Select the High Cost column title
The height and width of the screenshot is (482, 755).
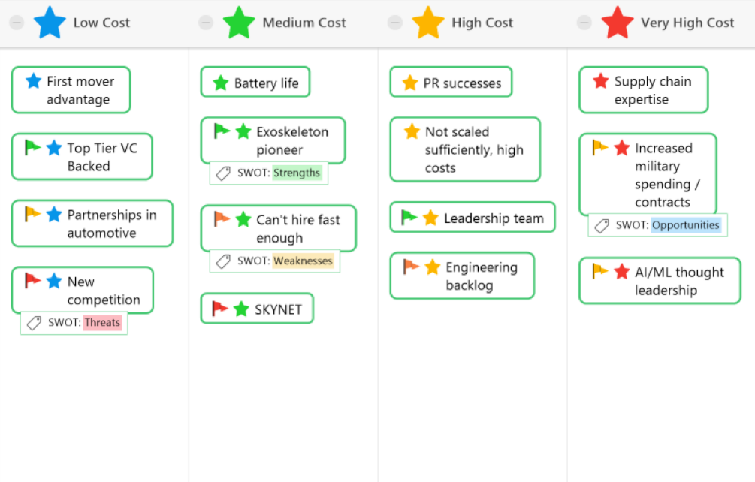(x=482, y=23)
